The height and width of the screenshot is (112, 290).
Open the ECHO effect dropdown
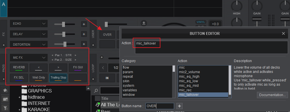[44, 24]
